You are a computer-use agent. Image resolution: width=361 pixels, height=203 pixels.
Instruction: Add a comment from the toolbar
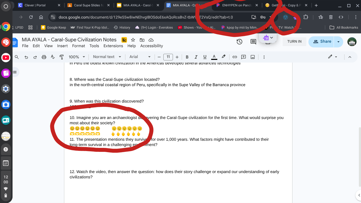(243, 57)
